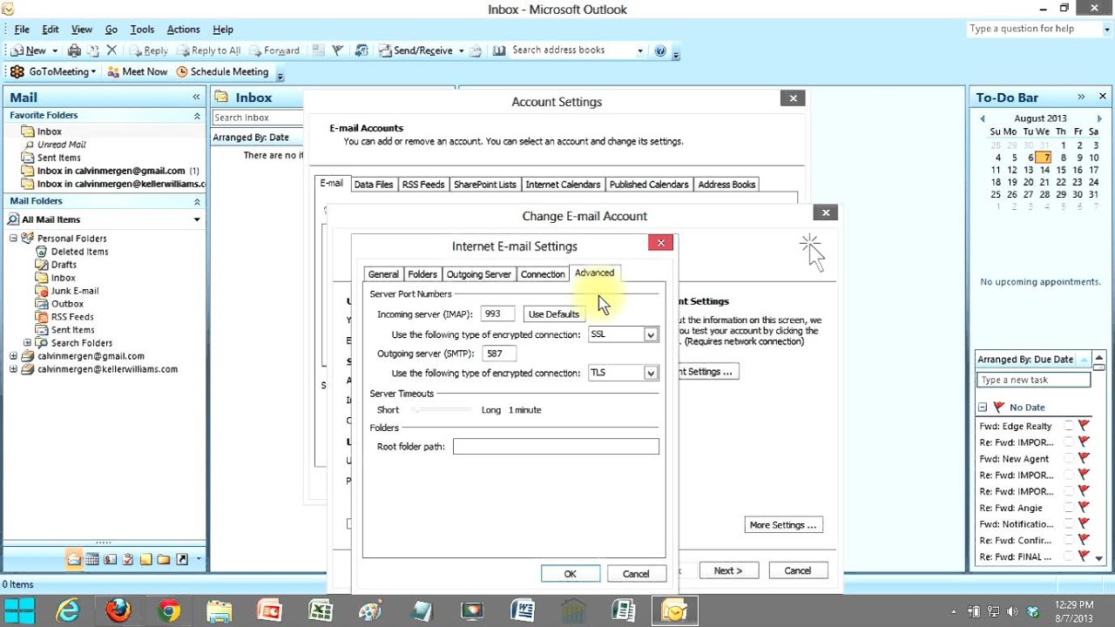Click the Meet Now button
Screen dimensions: 1115x627
pyautogui.click(x=138, y=71)
